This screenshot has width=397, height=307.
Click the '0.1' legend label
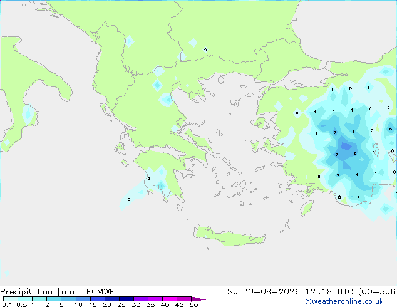[x=7, y=304]
